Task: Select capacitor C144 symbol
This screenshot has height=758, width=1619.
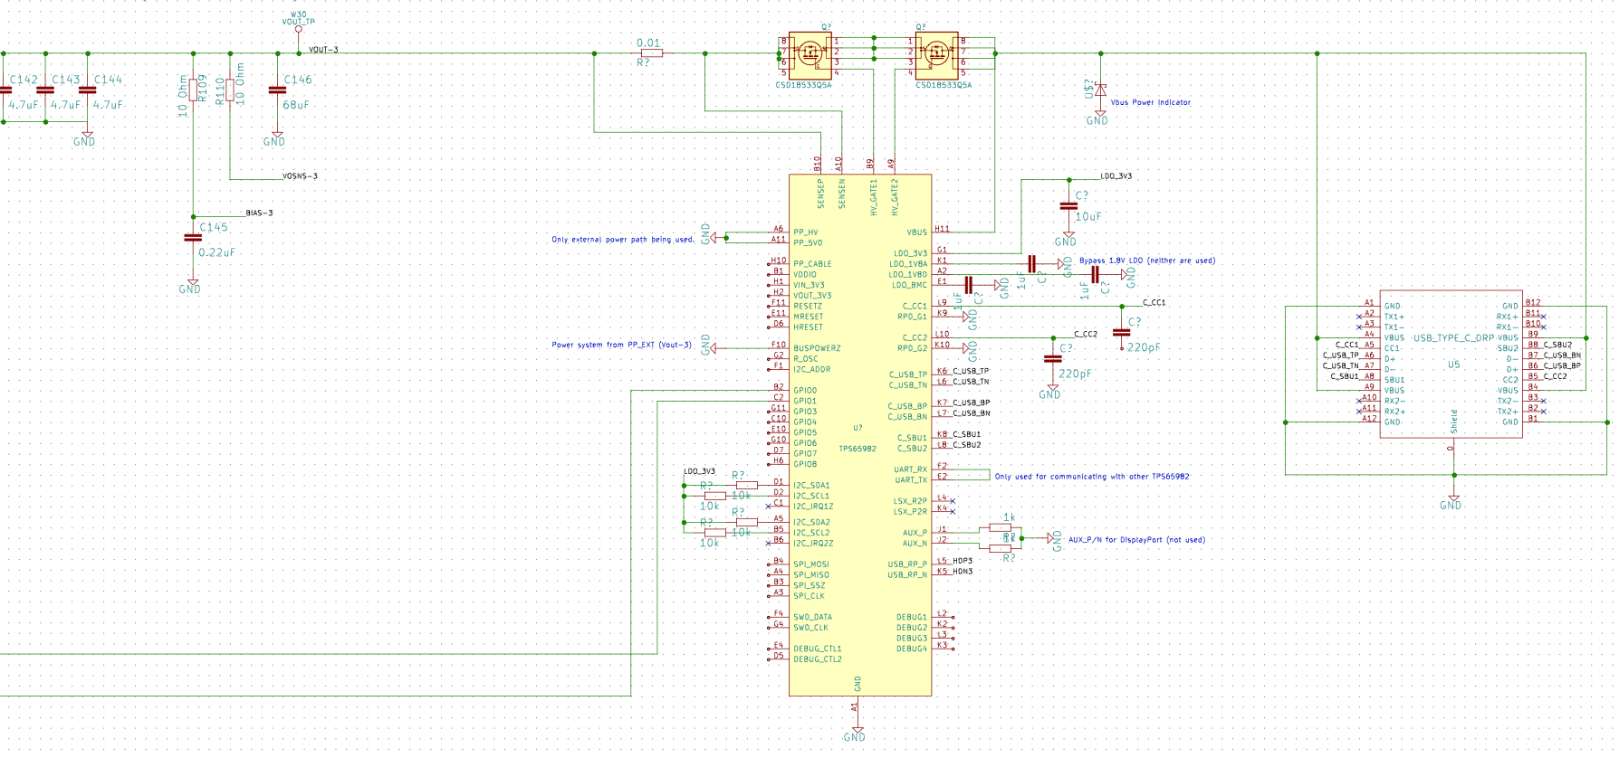Action: (88, 90)
